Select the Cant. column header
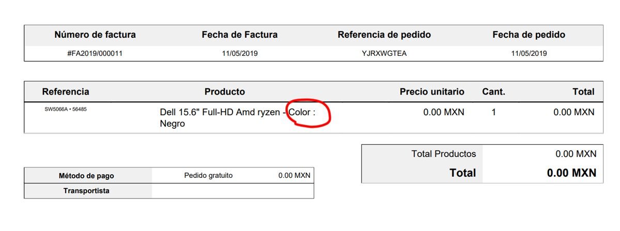 click(493, 92)
